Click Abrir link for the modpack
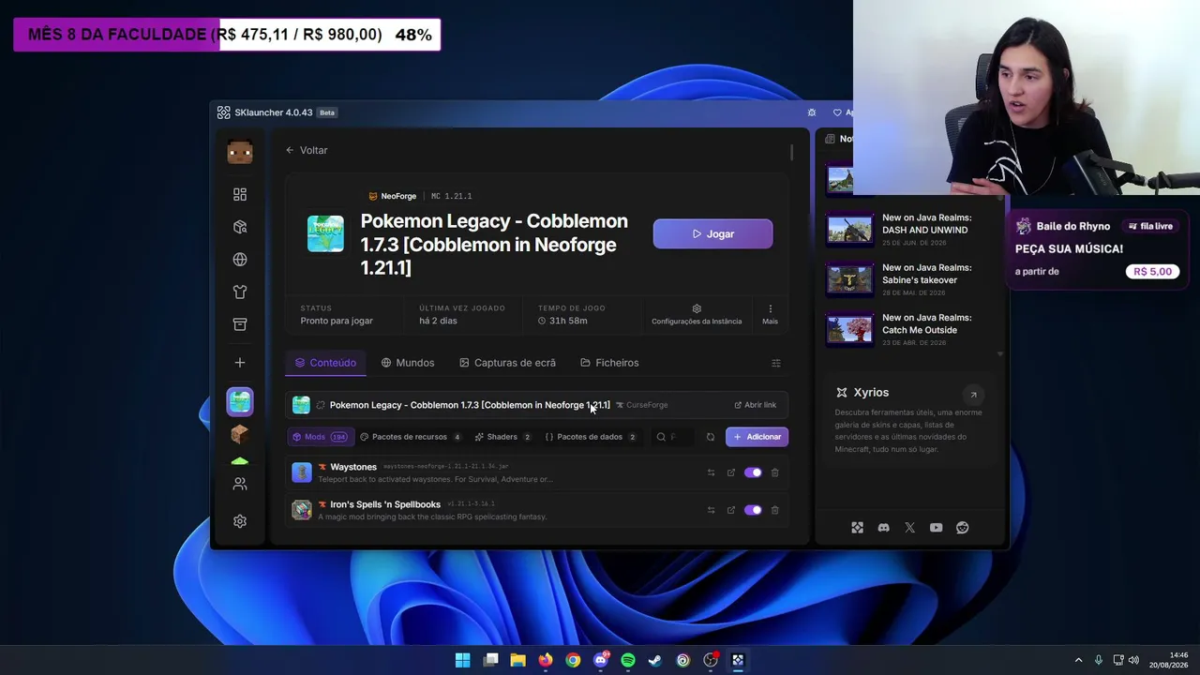The width and height of the screenshot is (1200, 675). pos(755,405)
